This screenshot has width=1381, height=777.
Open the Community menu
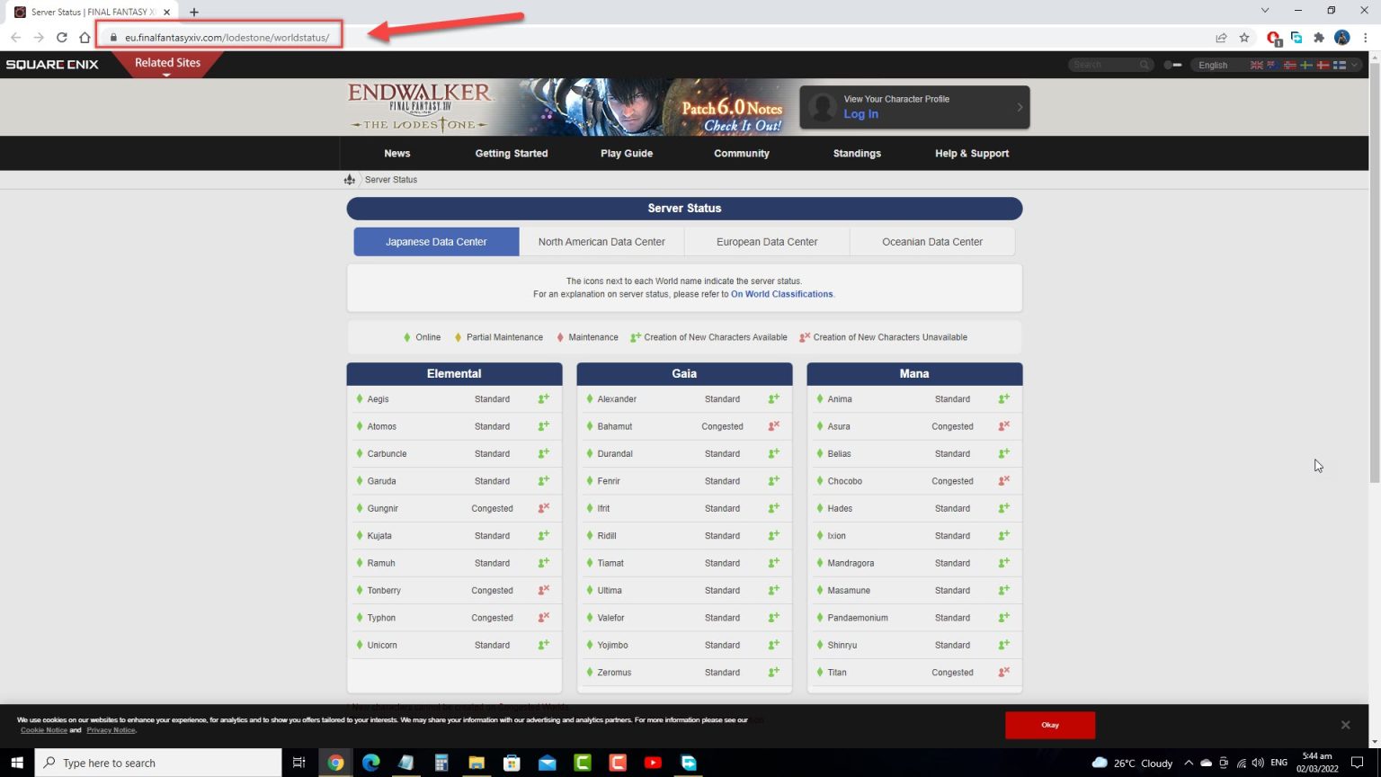pyautogui.click(x=741, y=153)
